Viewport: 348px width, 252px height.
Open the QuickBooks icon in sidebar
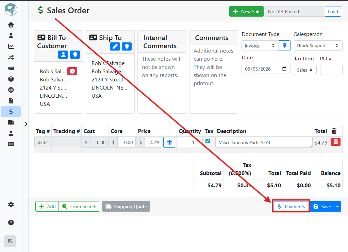[11, 90]
